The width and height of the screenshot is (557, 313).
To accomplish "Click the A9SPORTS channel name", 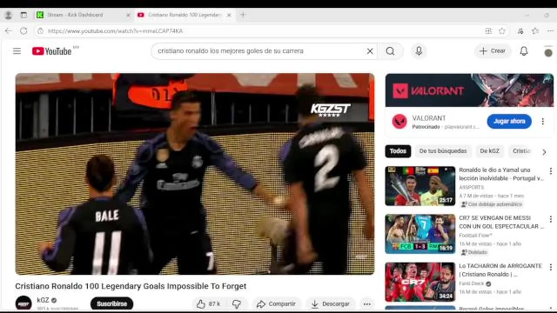I will point(471,187).
